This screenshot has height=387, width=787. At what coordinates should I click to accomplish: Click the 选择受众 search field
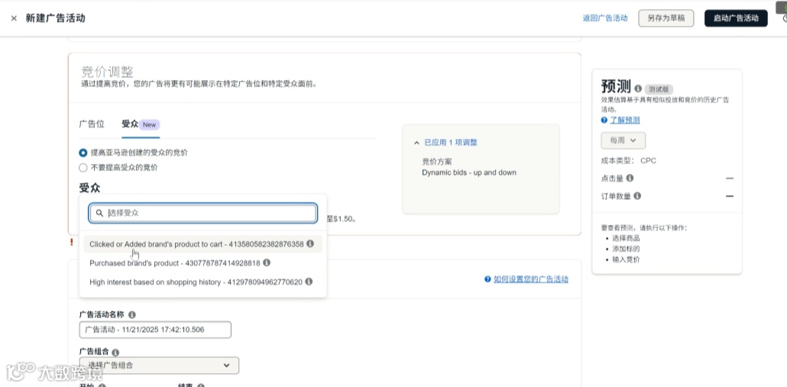pos(202,213)
